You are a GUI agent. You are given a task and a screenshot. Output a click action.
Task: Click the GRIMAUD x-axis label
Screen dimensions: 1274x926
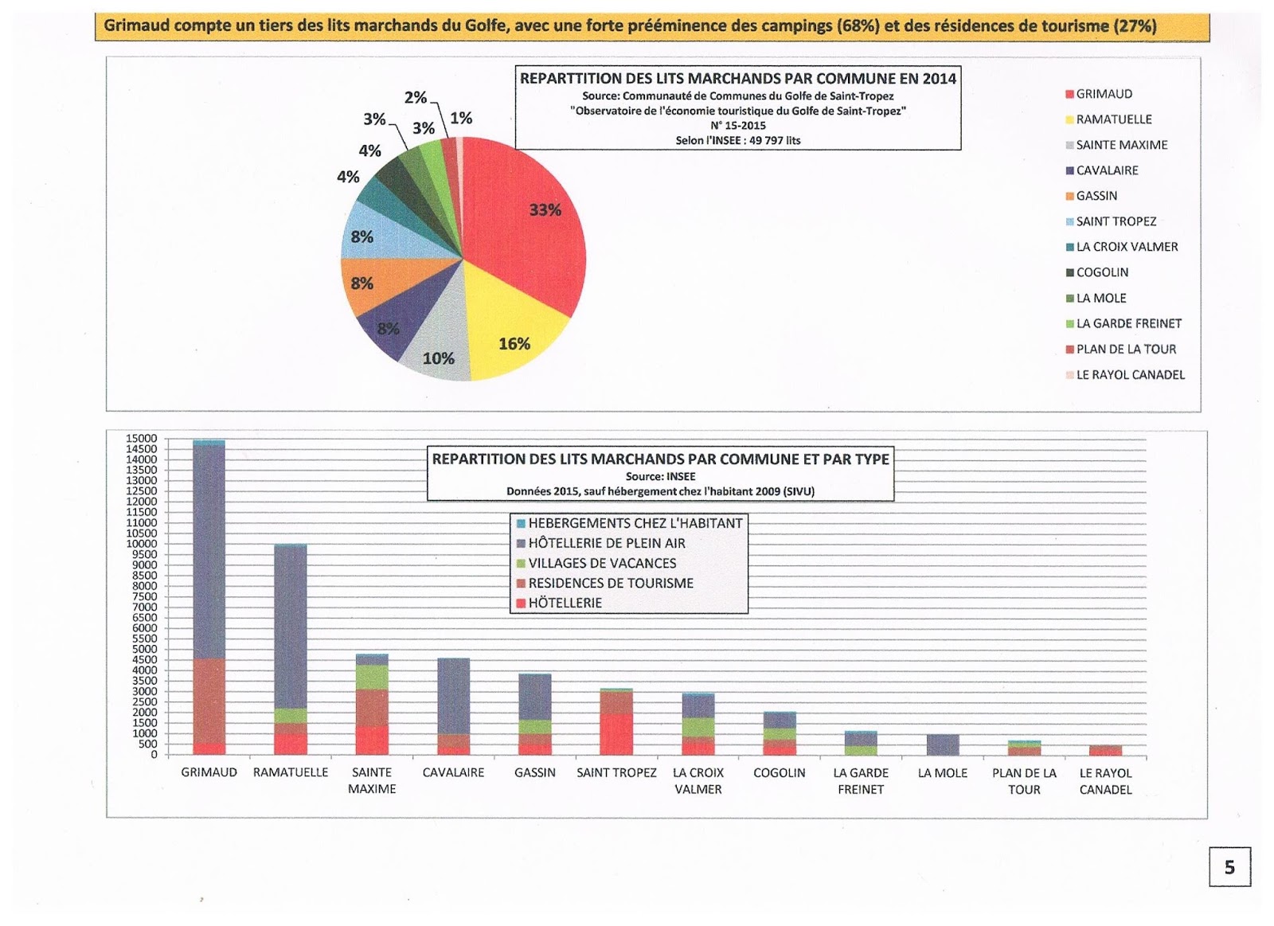[209, 773]
